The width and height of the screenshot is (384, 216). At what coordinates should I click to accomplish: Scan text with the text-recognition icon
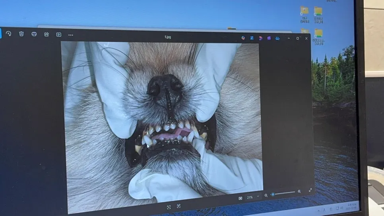[178, 206]
